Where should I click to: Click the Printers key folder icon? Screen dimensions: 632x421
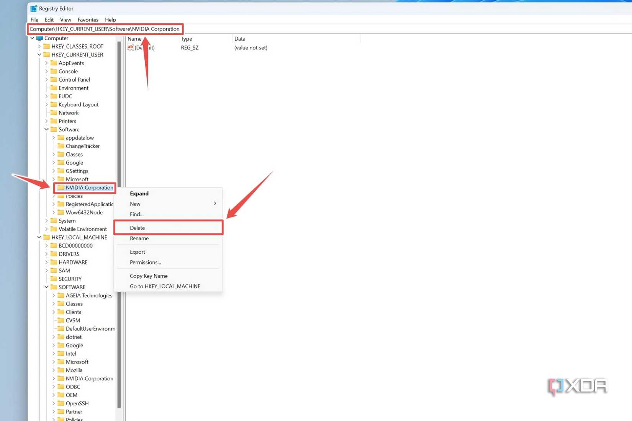[53, 121]
